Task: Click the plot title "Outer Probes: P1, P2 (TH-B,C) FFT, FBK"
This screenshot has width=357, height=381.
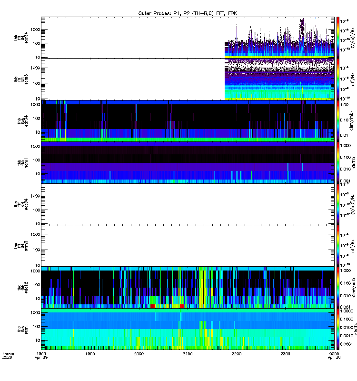Action: 188,13
